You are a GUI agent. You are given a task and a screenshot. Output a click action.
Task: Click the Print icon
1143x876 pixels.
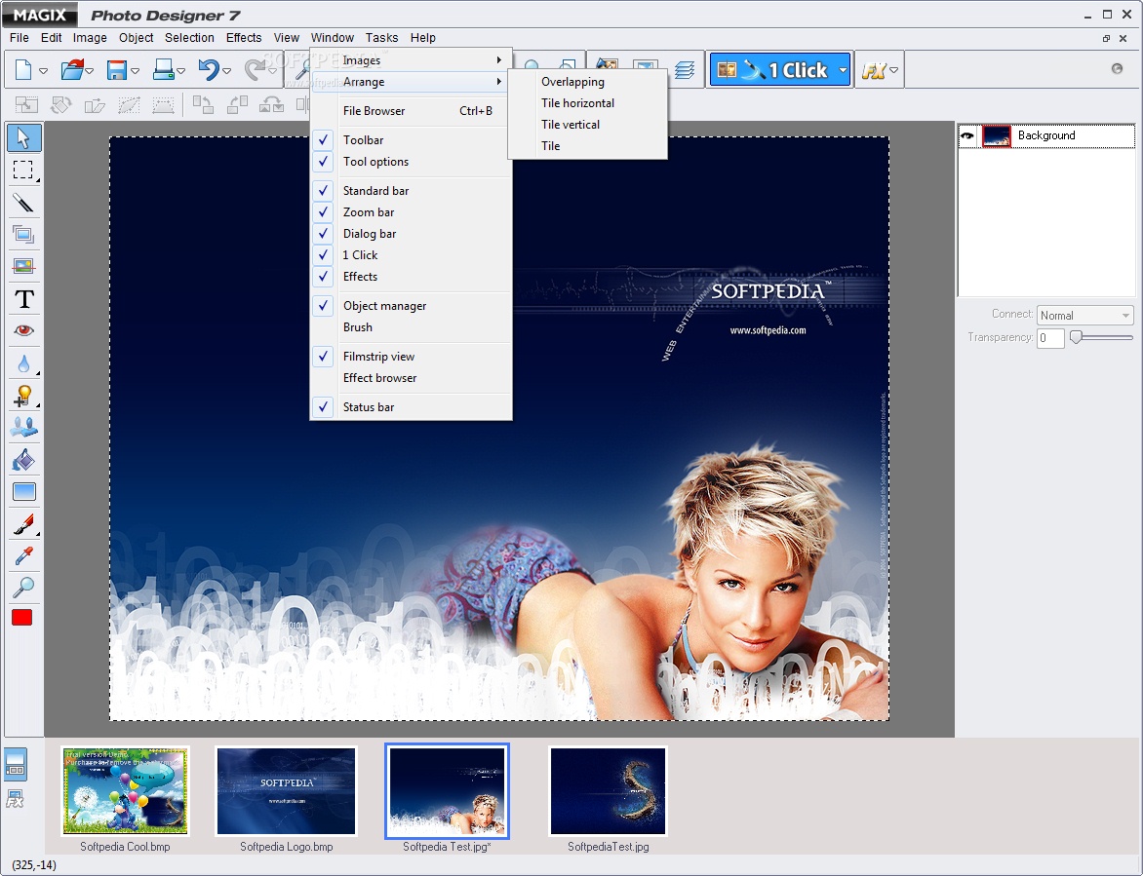[163, 70]
